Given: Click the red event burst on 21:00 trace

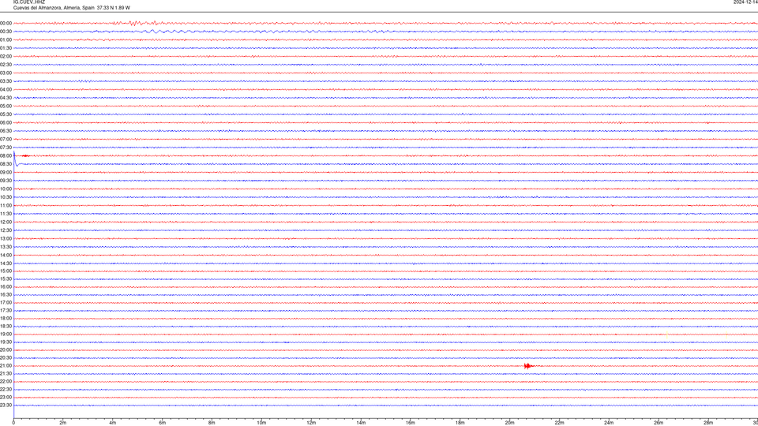Looking at the screenshot, I should (x=528, y=366).
